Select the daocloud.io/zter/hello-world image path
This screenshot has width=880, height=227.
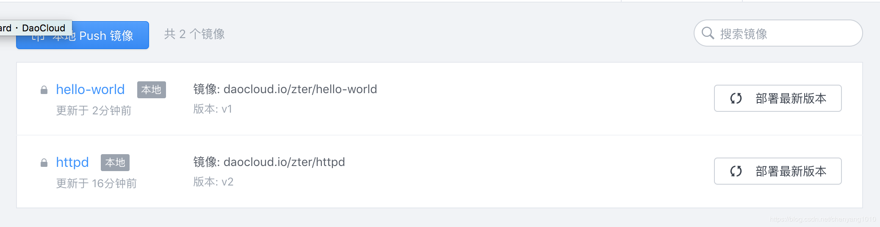pos(300,89)
